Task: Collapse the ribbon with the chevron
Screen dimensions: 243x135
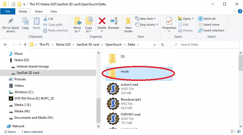Action: 234,11
